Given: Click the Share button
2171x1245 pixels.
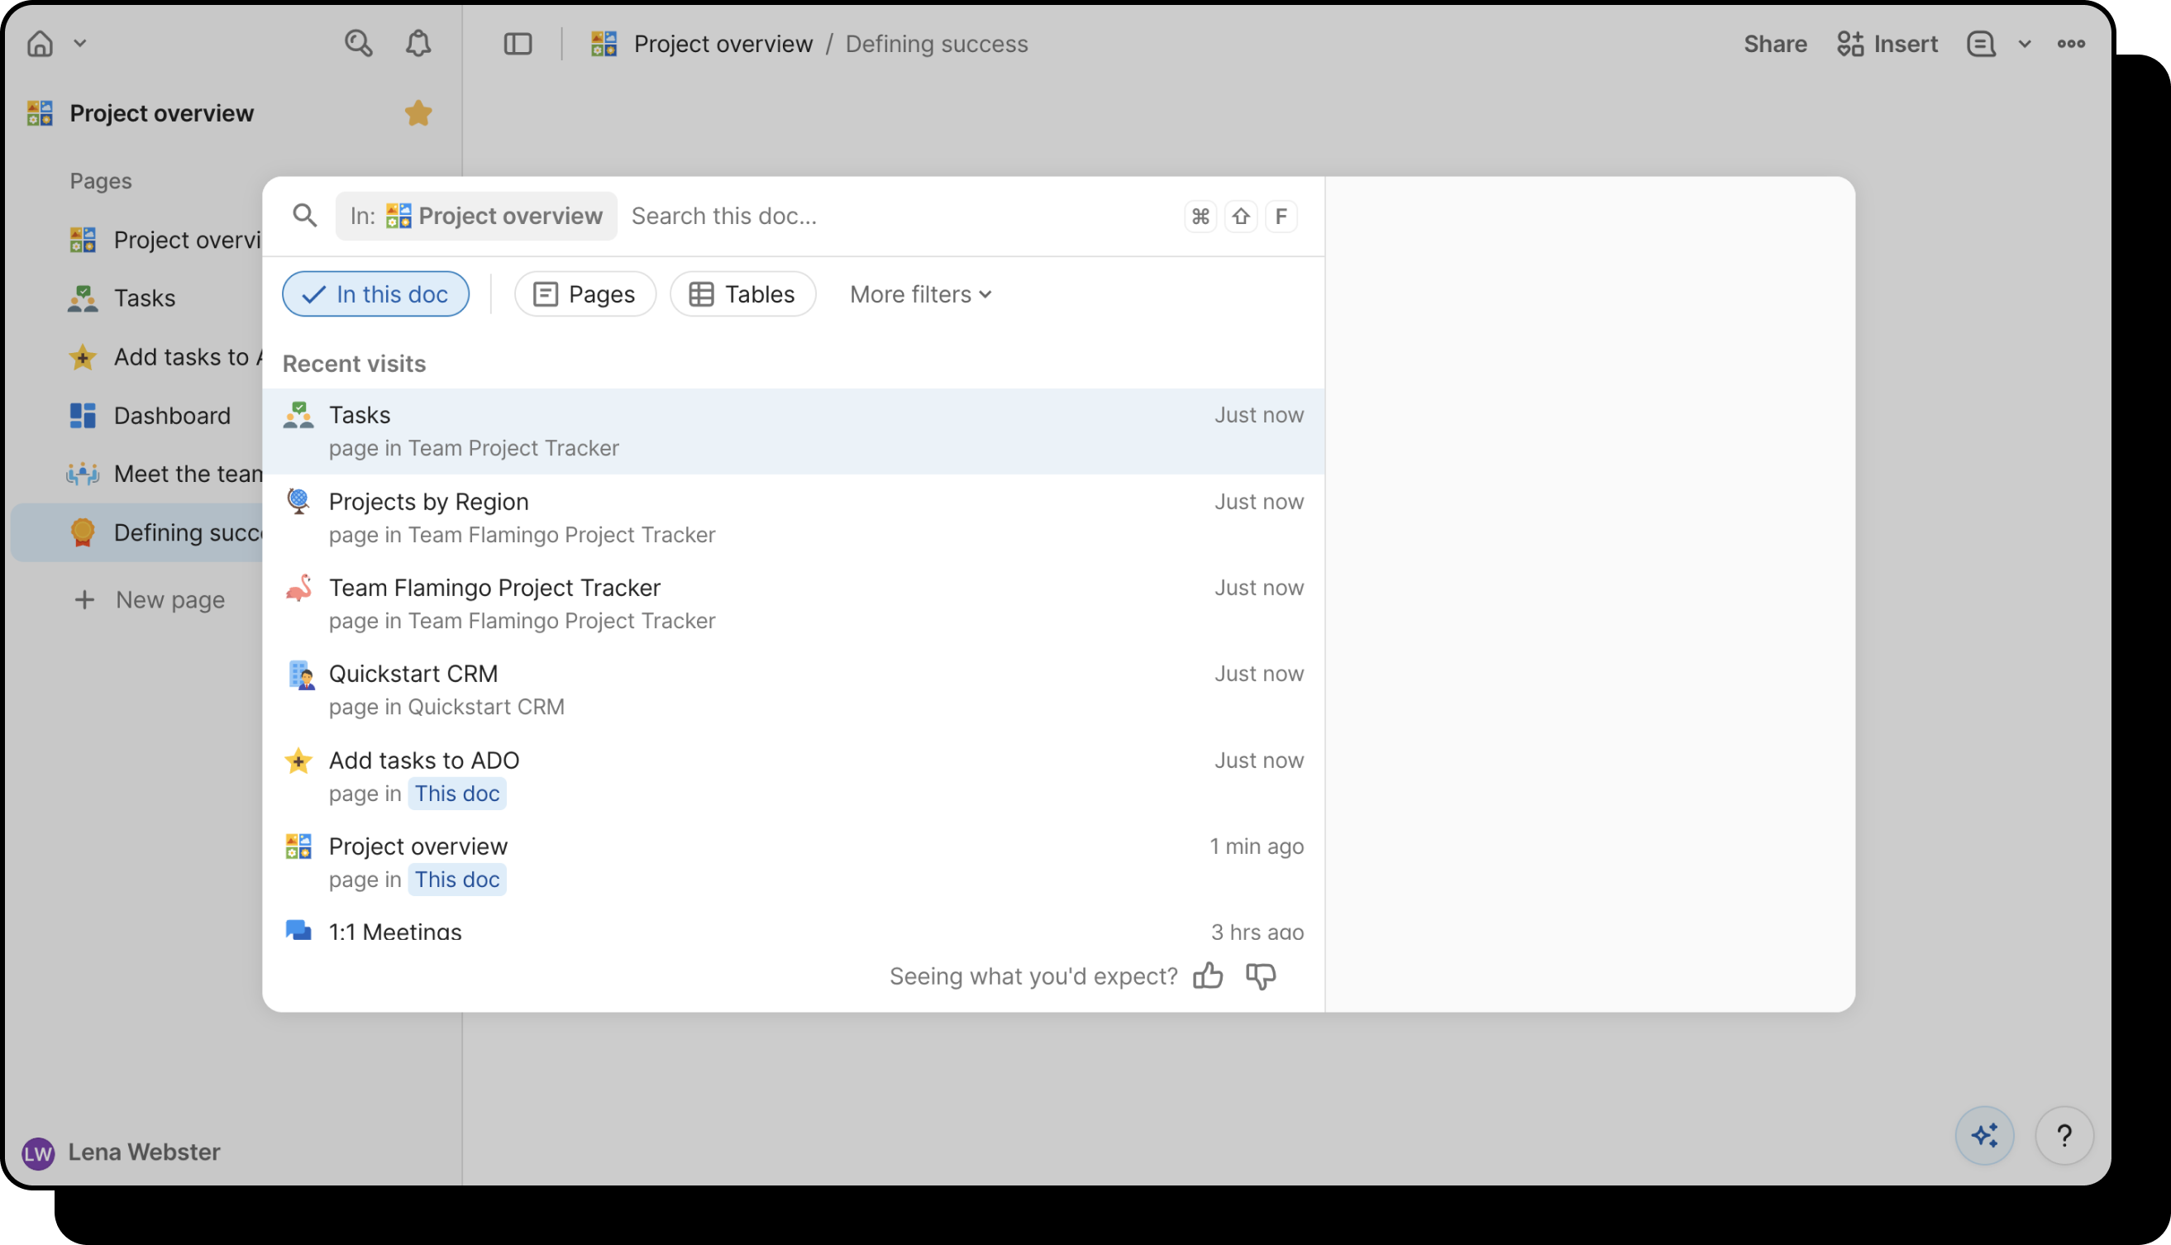Looking at the screenshot, I should pyautogui.click(x=1775, y=44).
